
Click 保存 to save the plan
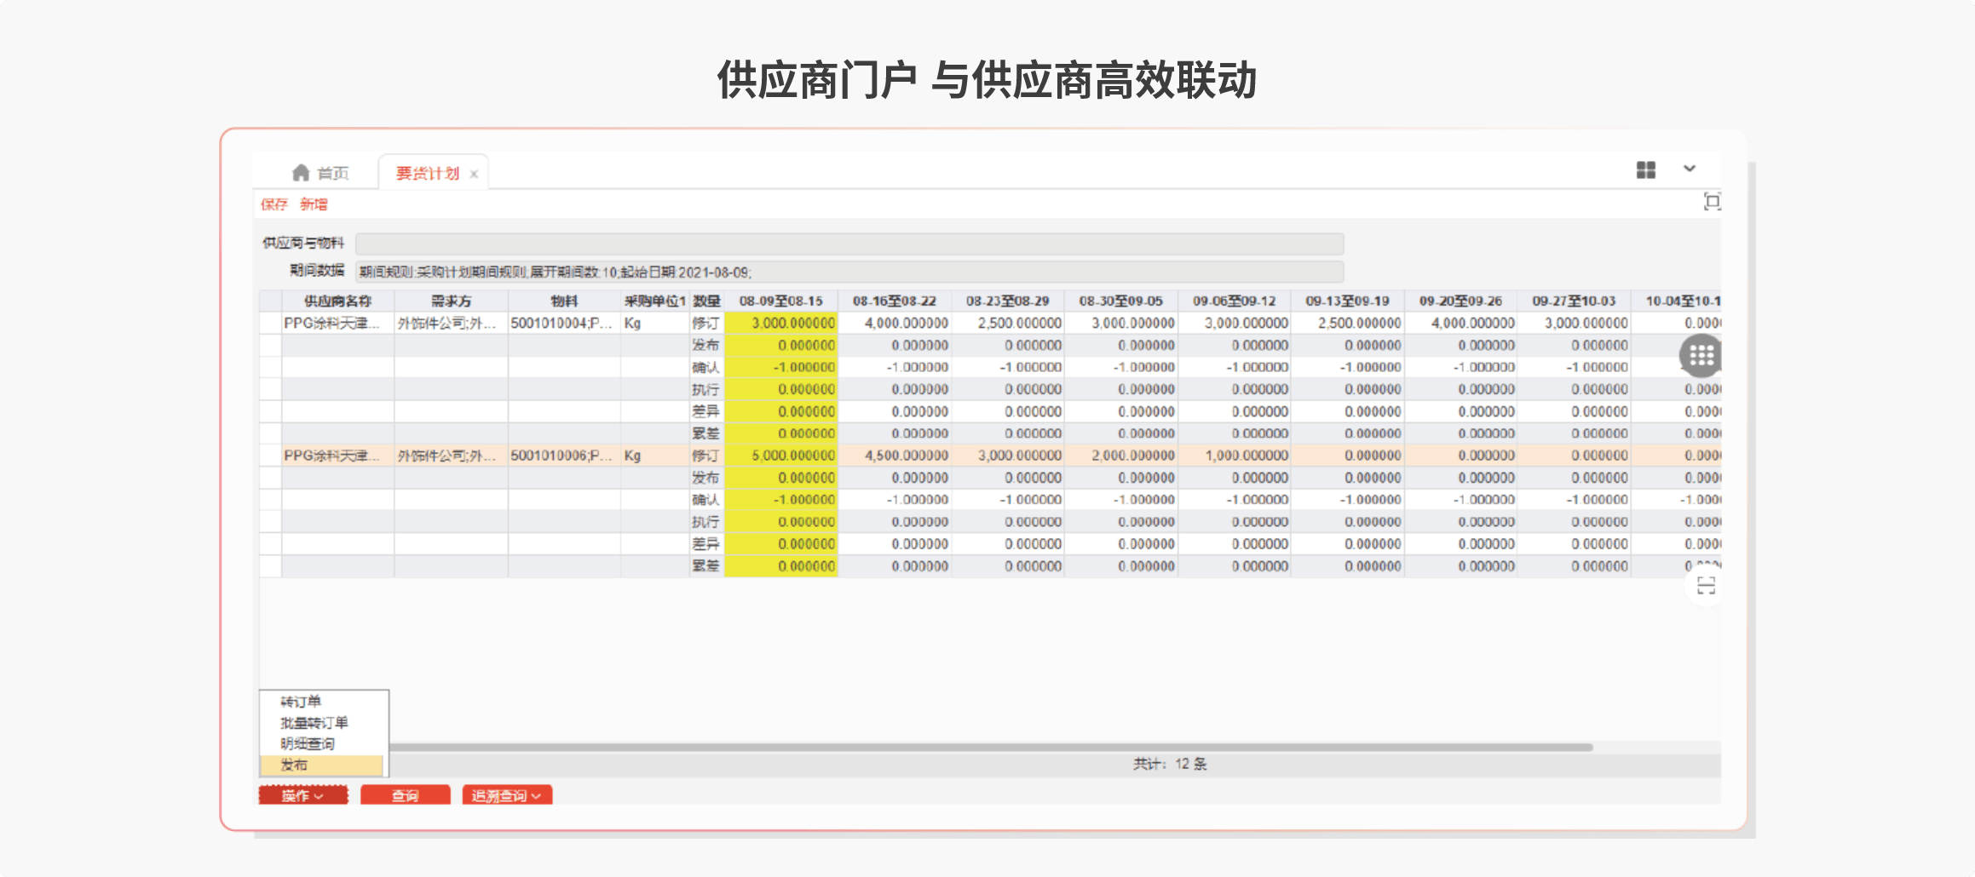[274, 204]
